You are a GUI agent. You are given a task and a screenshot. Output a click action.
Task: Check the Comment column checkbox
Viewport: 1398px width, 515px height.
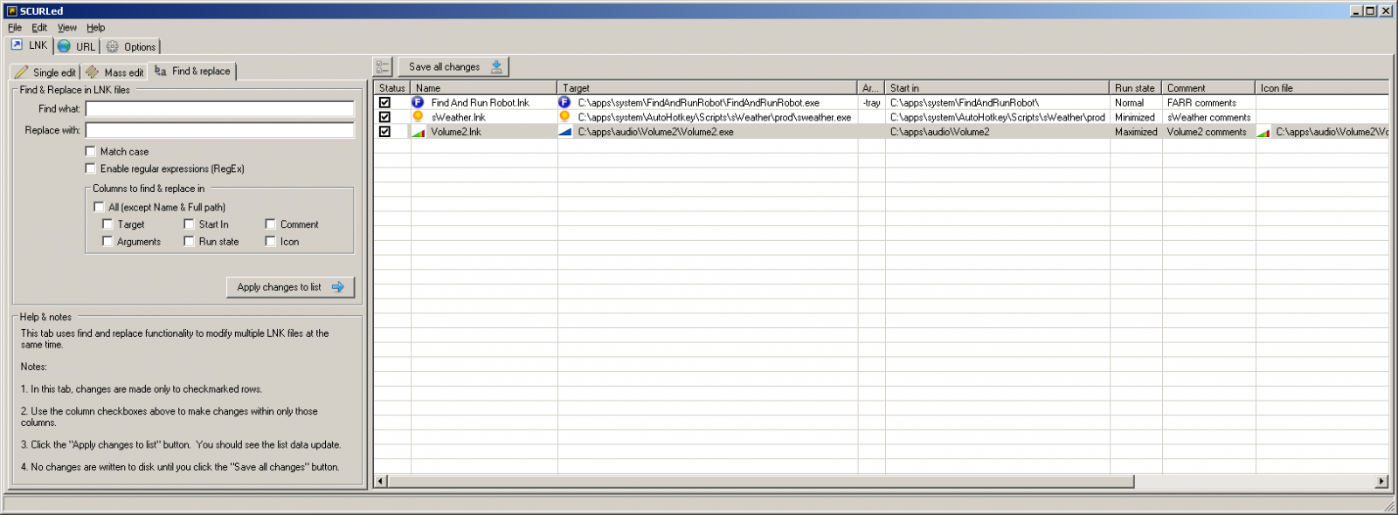click(x=270, y=224)
